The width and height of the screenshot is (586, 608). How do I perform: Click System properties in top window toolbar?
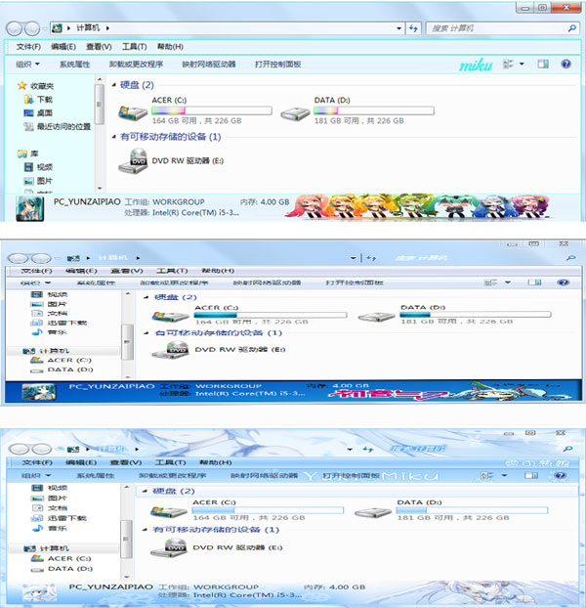(x=74, y=65)
